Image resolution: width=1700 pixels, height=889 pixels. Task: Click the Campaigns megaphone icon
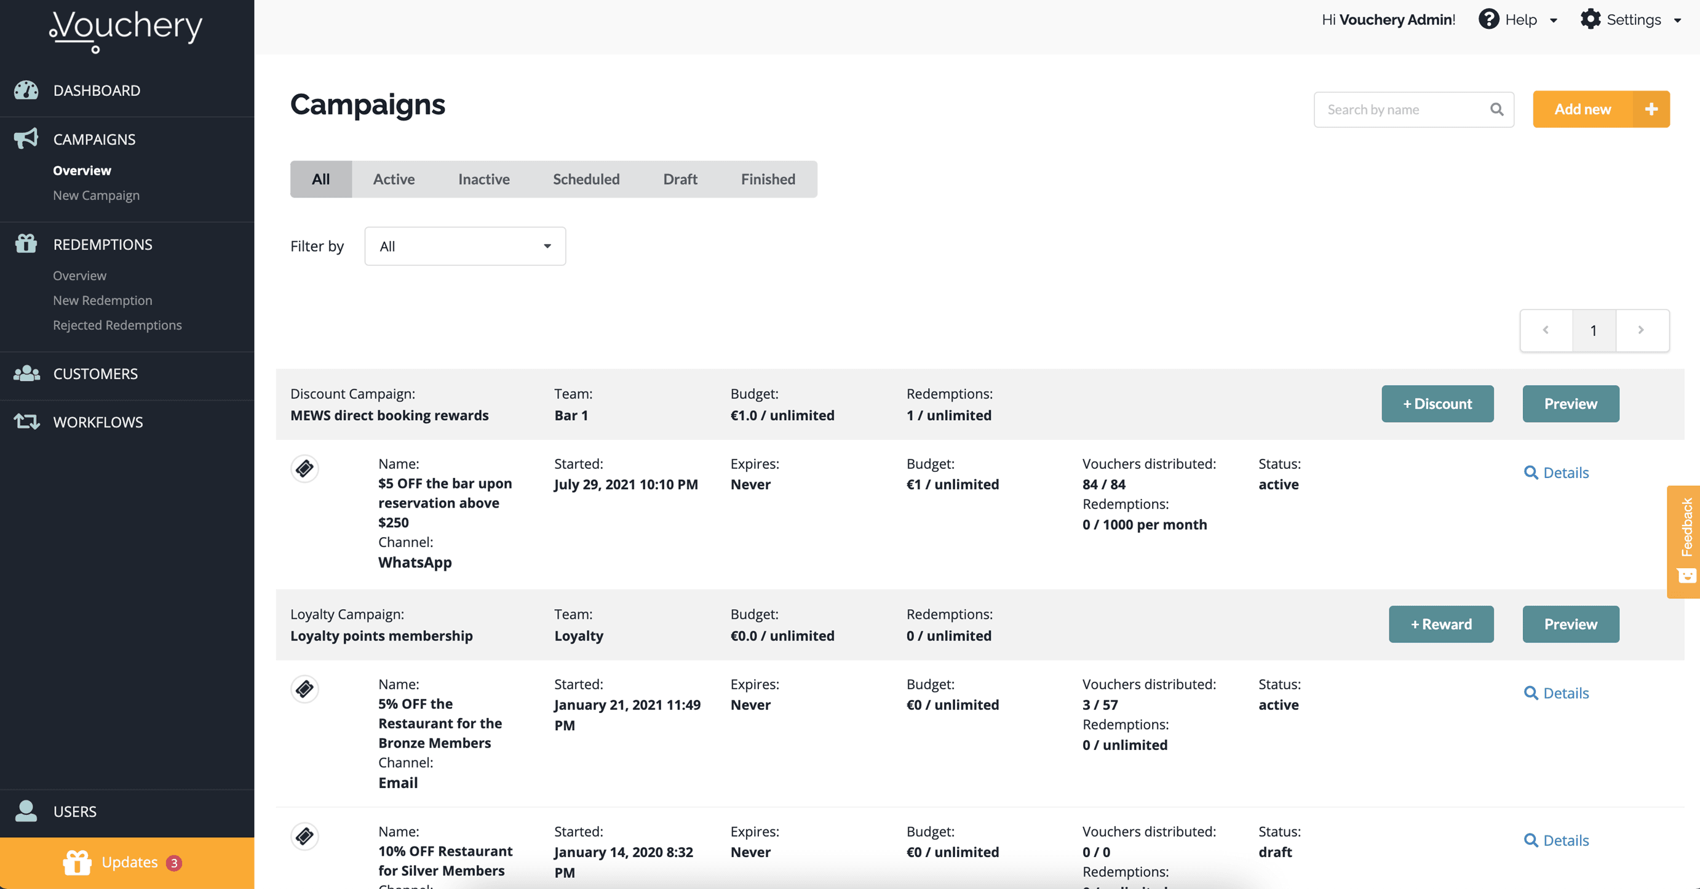(26, 138)
